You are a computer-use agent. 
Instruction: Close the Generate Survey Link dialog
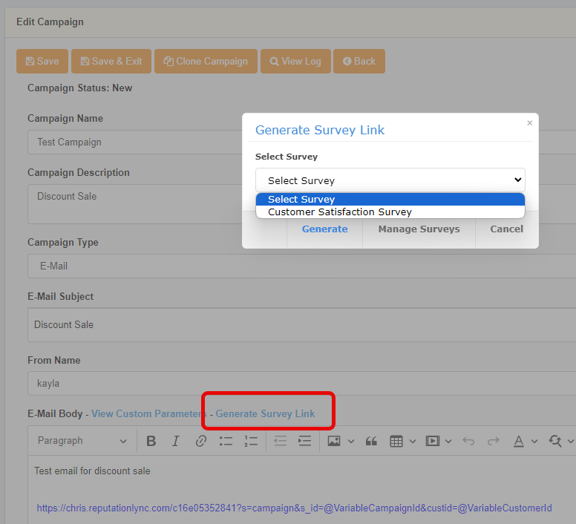530,123
